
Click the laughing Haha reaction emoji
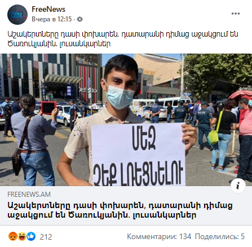click(x=22, y=236)
